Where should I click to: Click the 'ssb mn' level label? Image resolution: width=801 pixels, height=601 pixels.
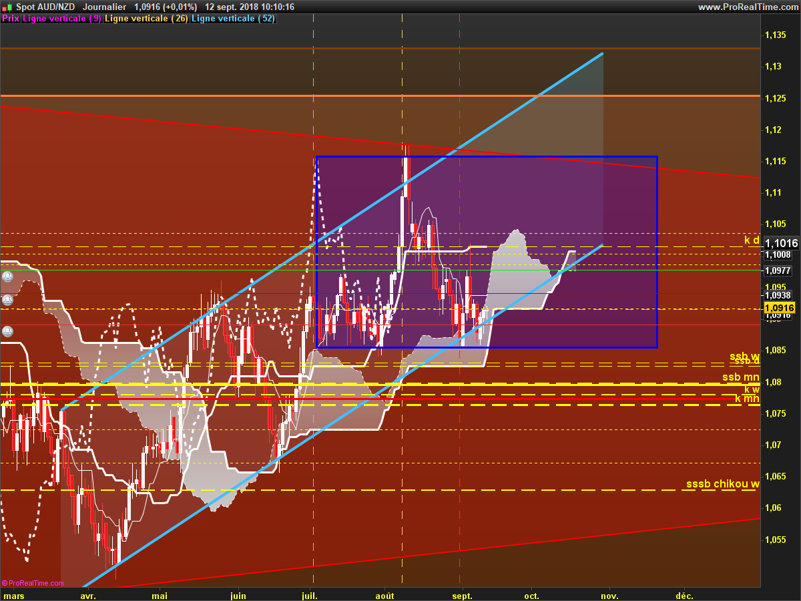coord(741,377)
